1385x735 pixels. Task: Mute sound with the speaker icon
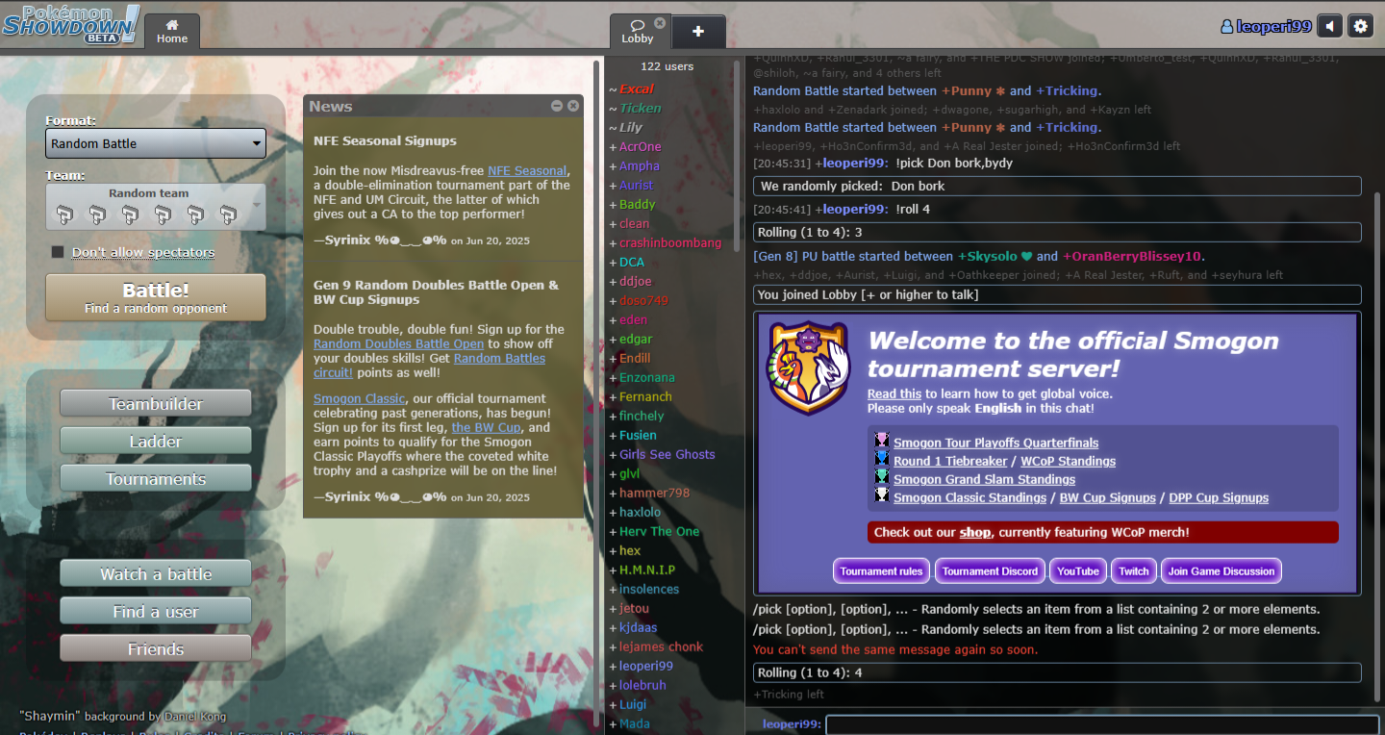click(x=1330, y=26)
